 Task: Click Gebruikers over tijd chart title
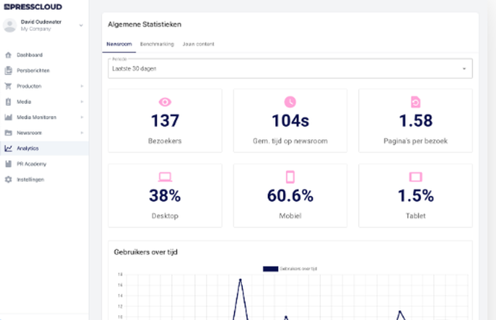[145, 252]
